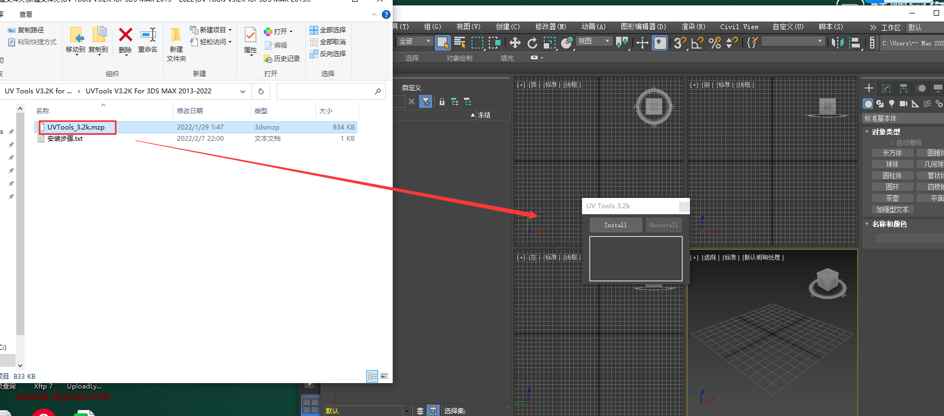Screen dimensions: 944x416
Task: Open the 修改器(M) menu
Action: pos(551,26)
